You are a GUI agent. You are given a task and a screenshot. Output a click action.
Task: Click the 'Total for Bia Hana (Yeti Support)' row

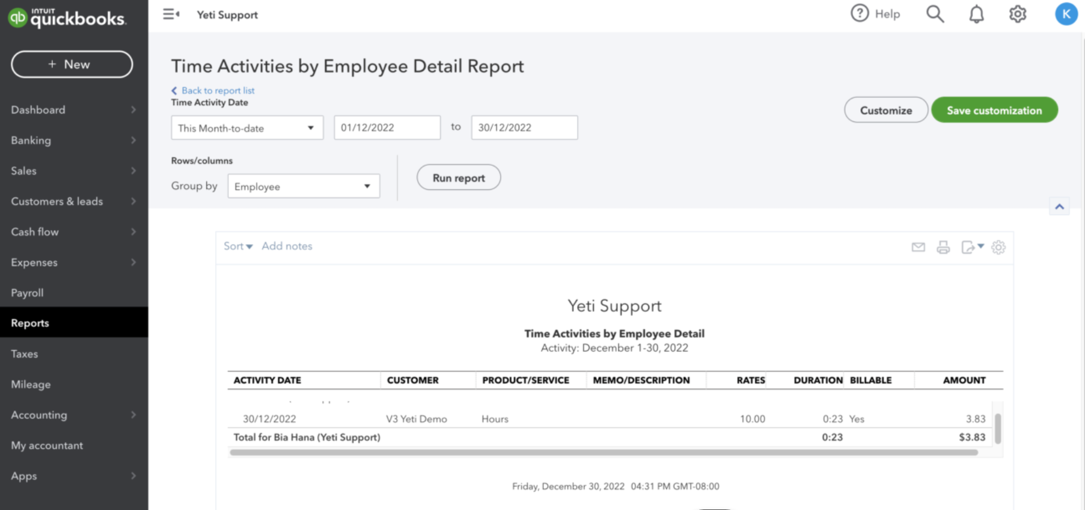[x=610, y=437]
